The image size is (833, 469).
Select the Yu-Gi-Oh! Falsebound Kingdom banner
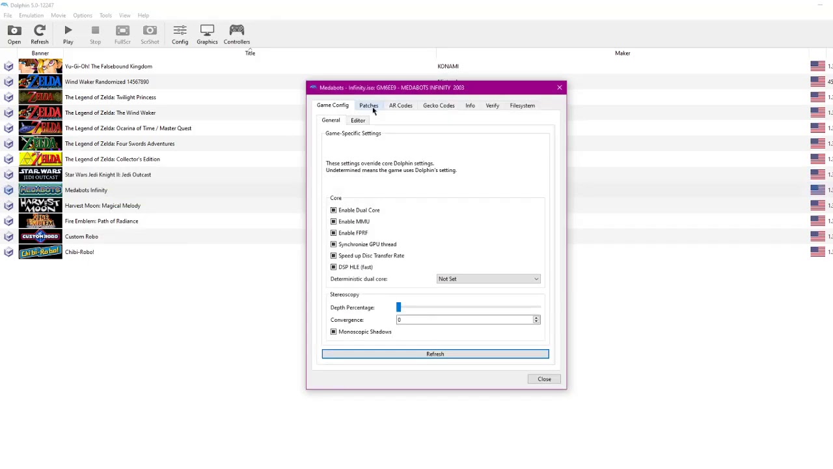(40, 66)
